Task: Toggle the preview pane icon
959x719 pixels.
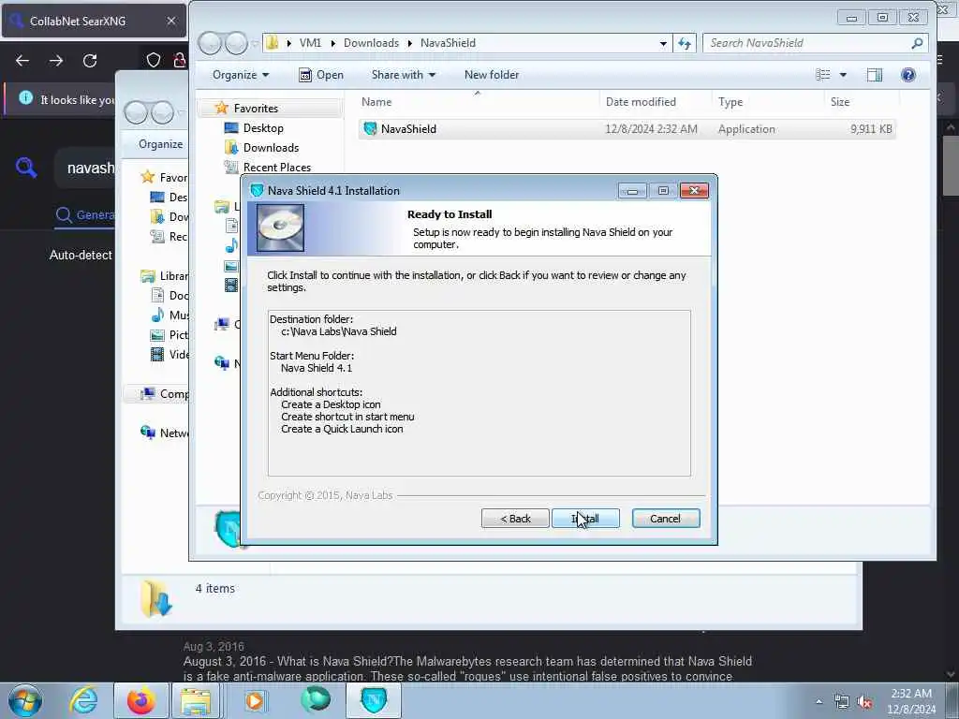Action: click(875, 75)
